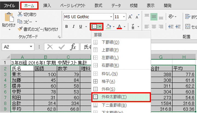
Task: Click the cell with value 1584
Action: pos(161,103)
